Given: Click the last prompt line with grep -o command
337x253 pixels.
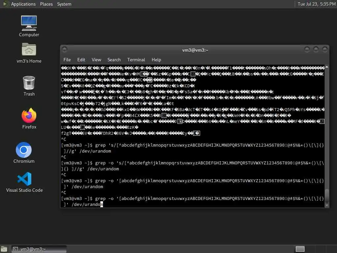Looking at the screenshot, I should click(x=193, y=199).
